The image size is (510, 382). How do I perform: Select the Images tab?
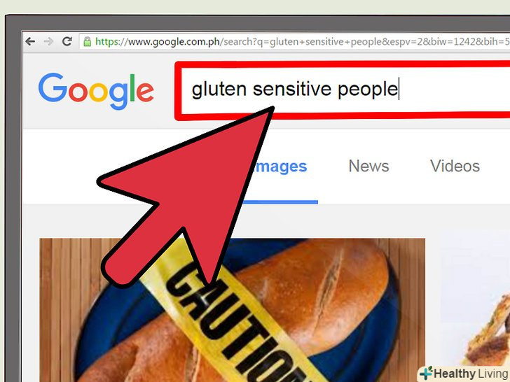click(x=280, y=167)
